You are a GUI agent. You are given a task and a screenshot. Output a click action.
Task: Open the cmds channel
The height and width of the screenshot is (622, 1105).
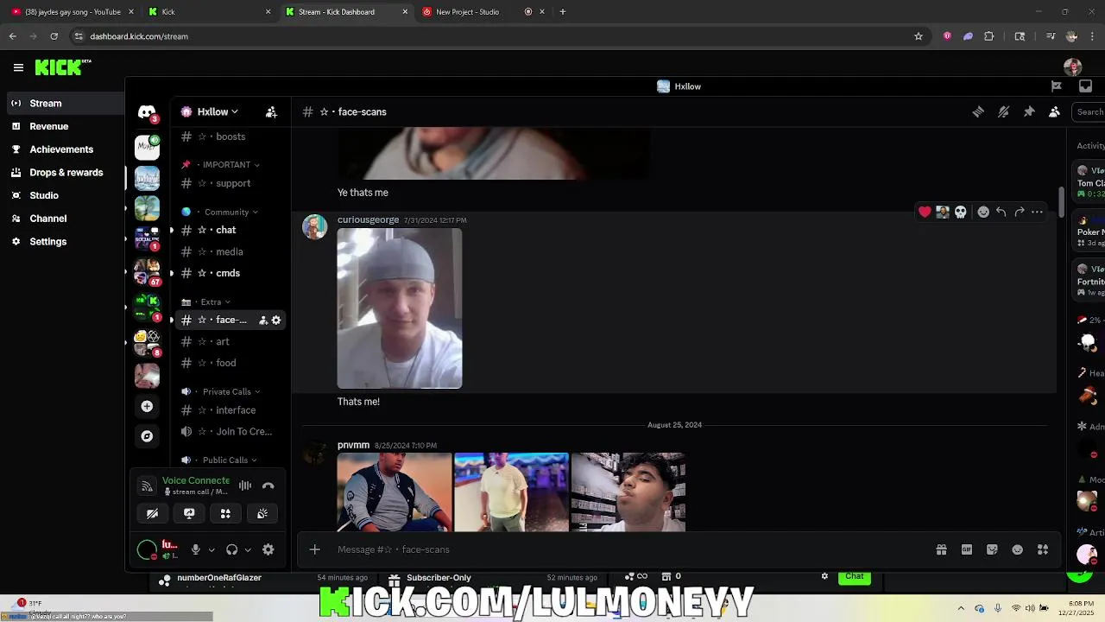pyautogui.click(x=230, y=273)
